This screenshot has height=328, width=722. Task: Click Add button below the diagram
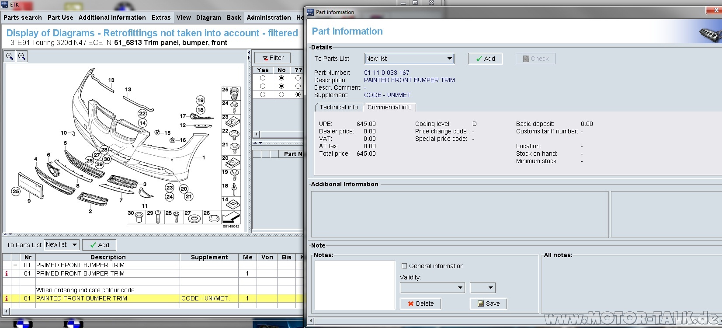99,245
